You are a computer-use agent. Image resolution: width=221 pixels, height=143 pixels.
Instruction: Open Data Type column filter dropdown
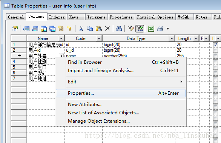point(172,38)
